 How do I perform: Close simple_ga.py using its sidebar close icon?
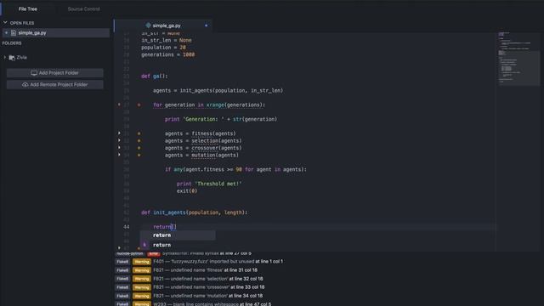point(6,33)
